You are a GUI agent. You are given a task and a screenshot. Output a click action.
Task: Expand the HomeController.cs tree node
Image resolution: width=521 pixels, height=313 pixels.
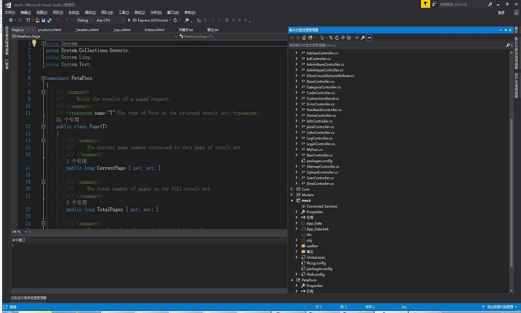(x=297, y=115)
